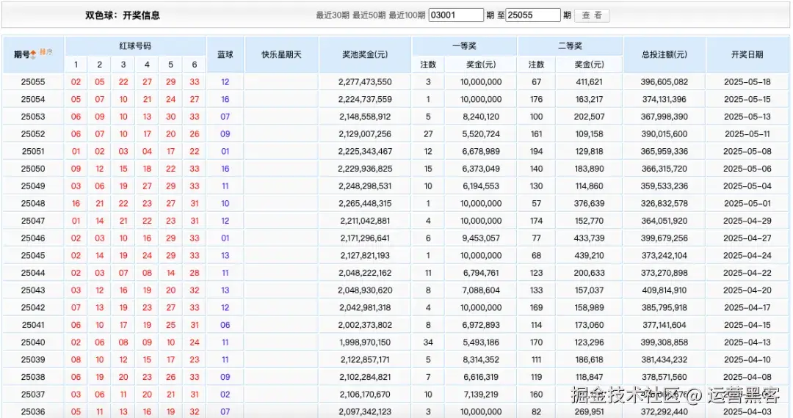Viewport: 793px width, 418px height.
Task: Click period number 25042
Action: [33, 308]
